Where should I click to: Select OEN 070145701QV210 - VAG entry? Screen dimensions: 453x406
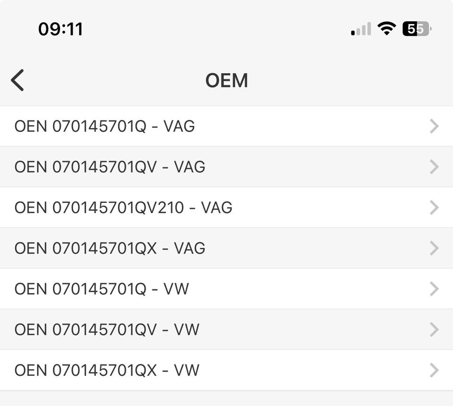(x=226, y=207)
